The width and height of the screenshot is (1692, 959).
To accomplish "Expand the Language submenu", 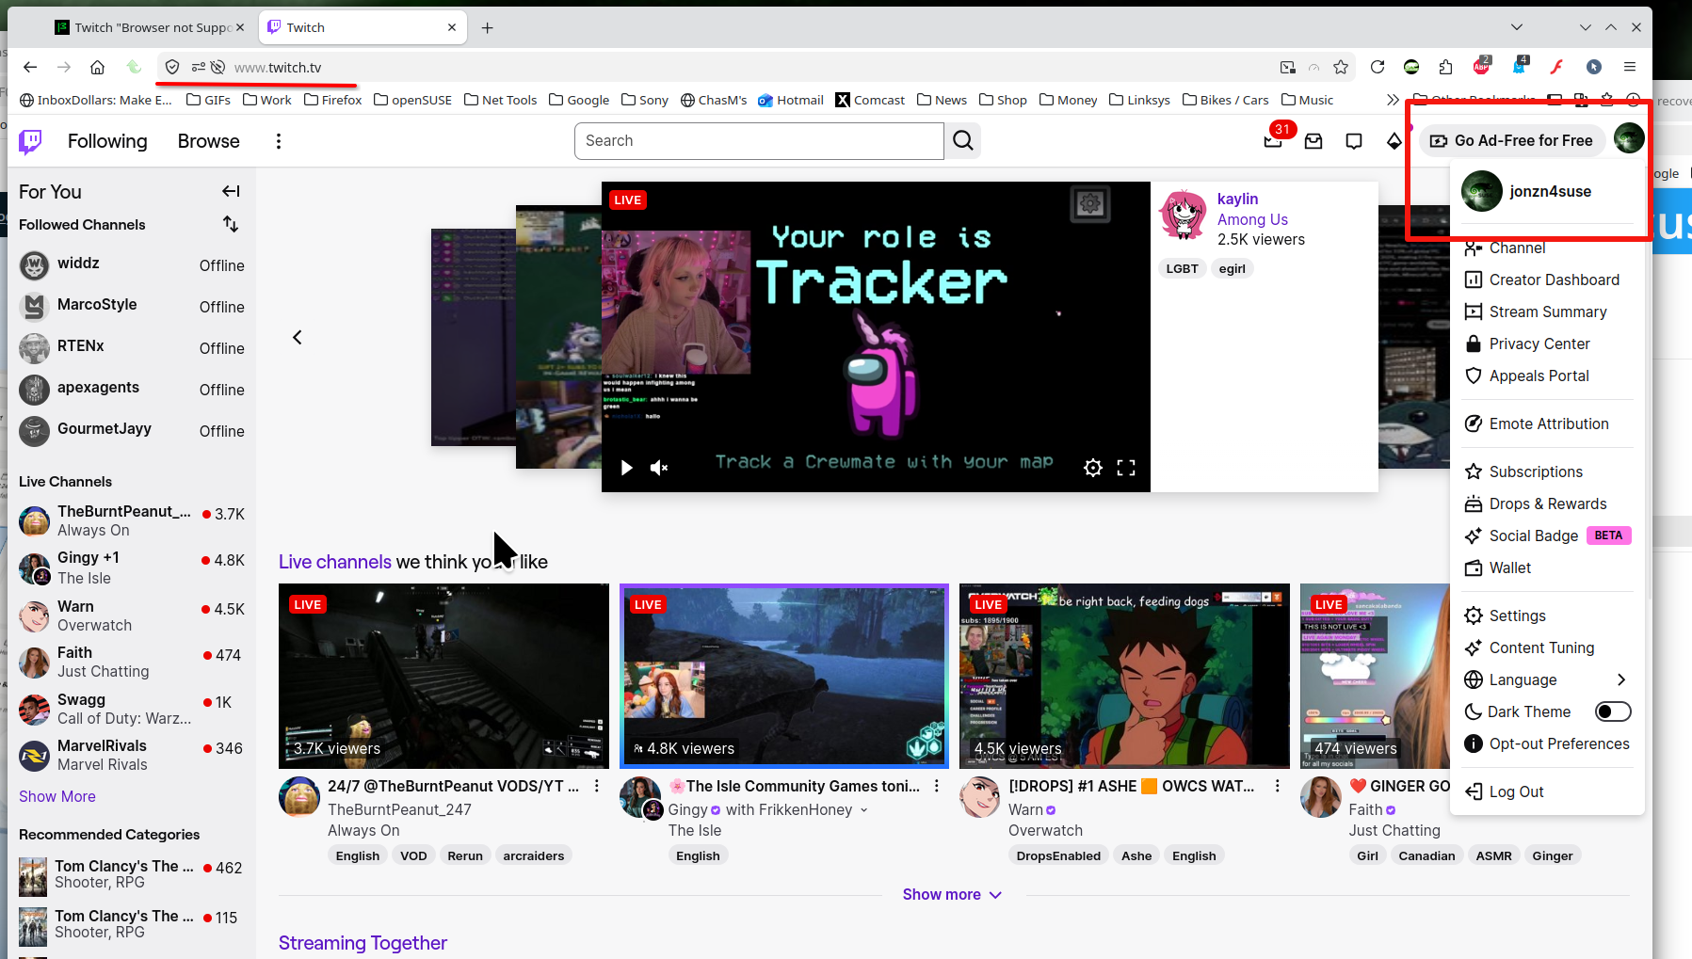I will click(x=1620, y=679).
